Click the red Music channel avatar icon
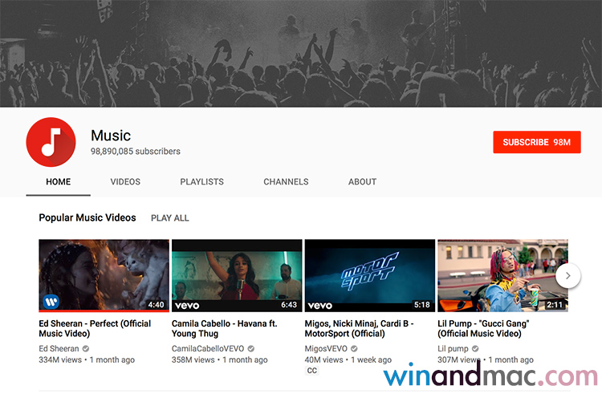This screenshot has width=602, height=398. [51, 142]
